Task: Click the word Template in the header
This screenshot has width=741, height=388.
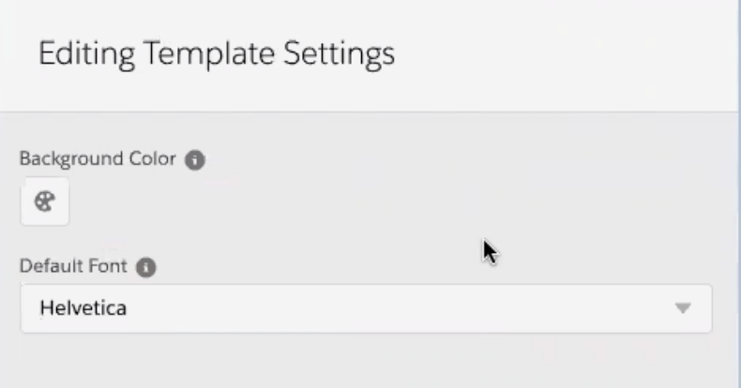Action: coord(208,52)
